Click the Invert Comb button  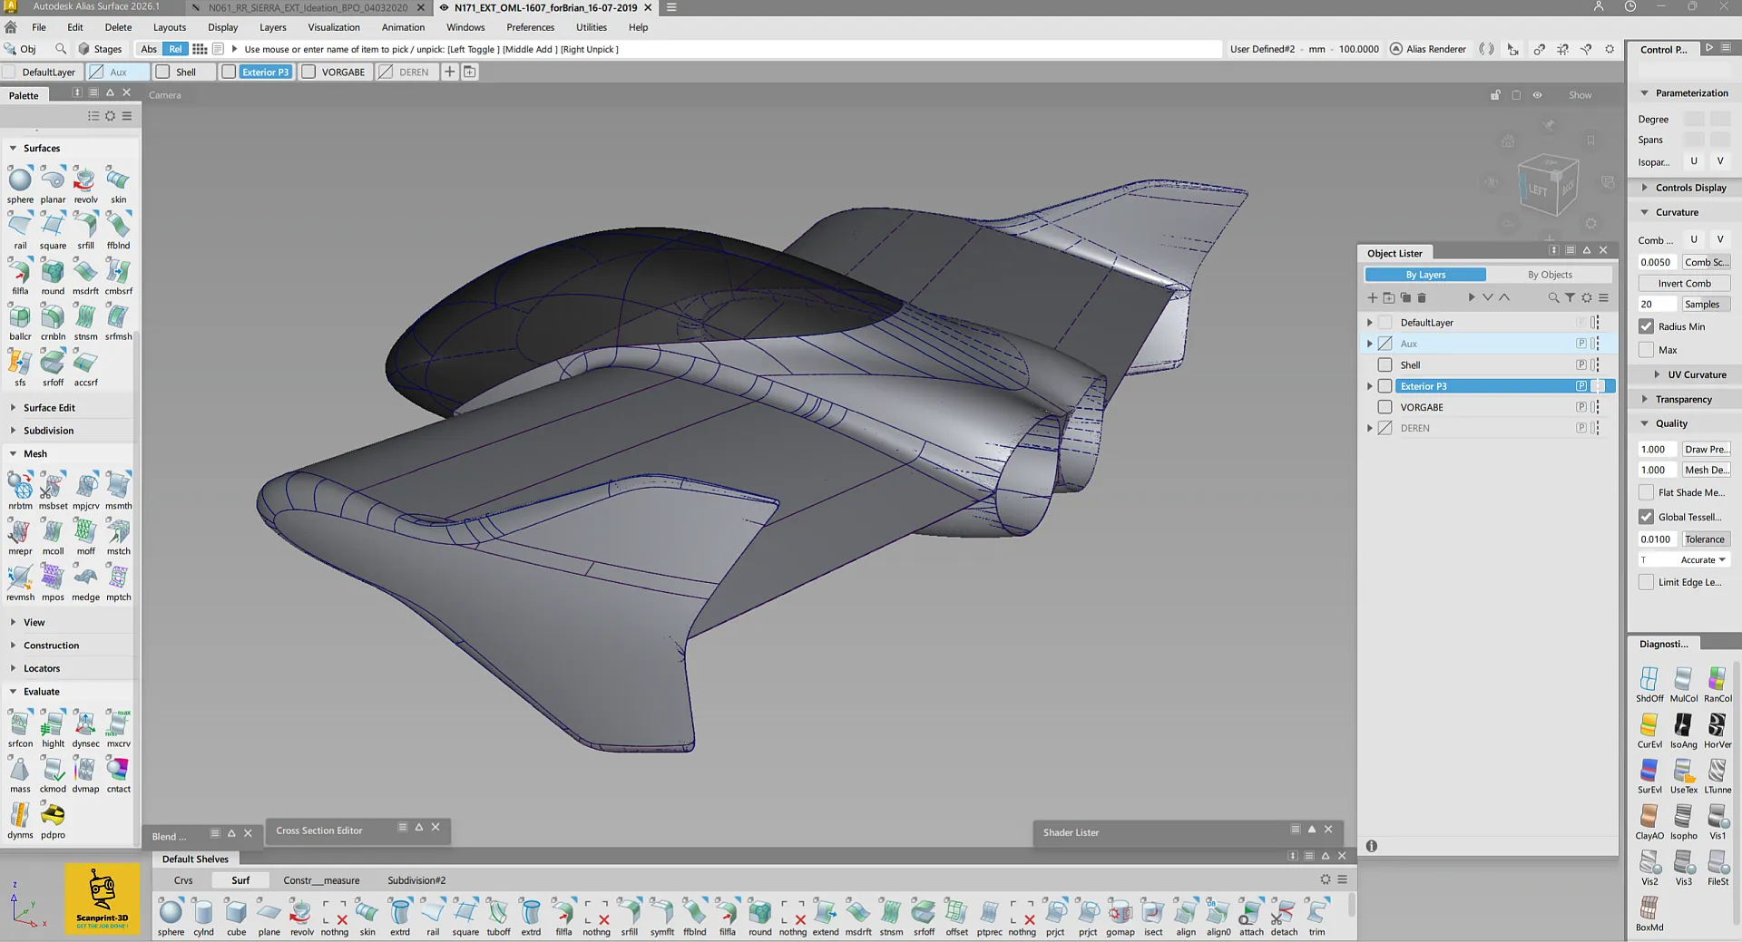[1683, 283]
